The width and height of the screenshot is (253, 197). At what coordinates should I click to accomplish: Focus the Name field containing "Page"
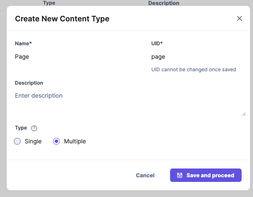coord(76,57)
